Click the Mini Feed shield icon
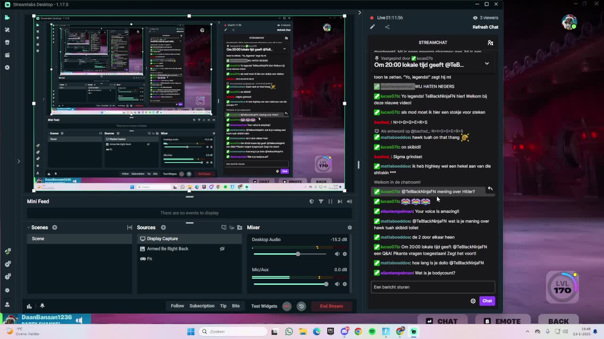The image size is (604, 339). point(311,202)
